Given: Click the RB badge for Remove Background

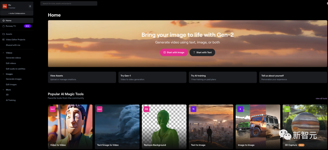Looking at the screenshot, I should (x=146, y=109).
